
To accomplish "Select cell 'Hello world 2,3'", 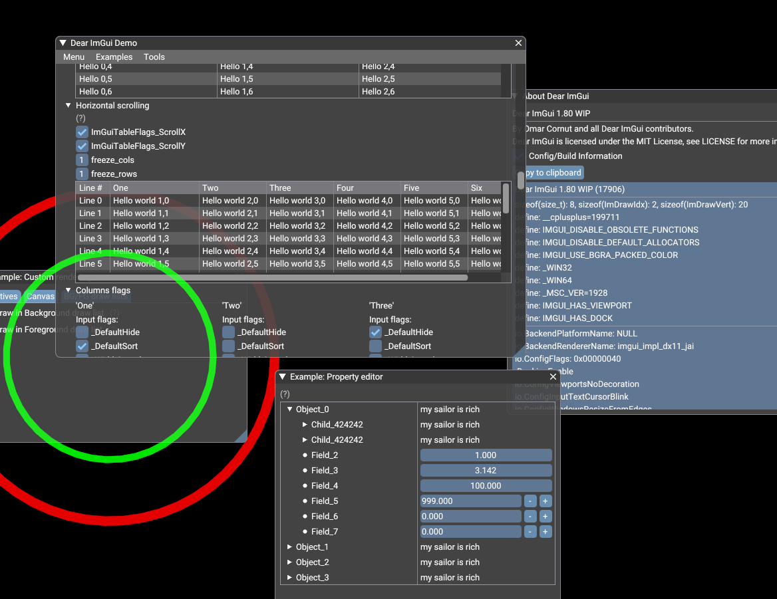I will [230, 239].
